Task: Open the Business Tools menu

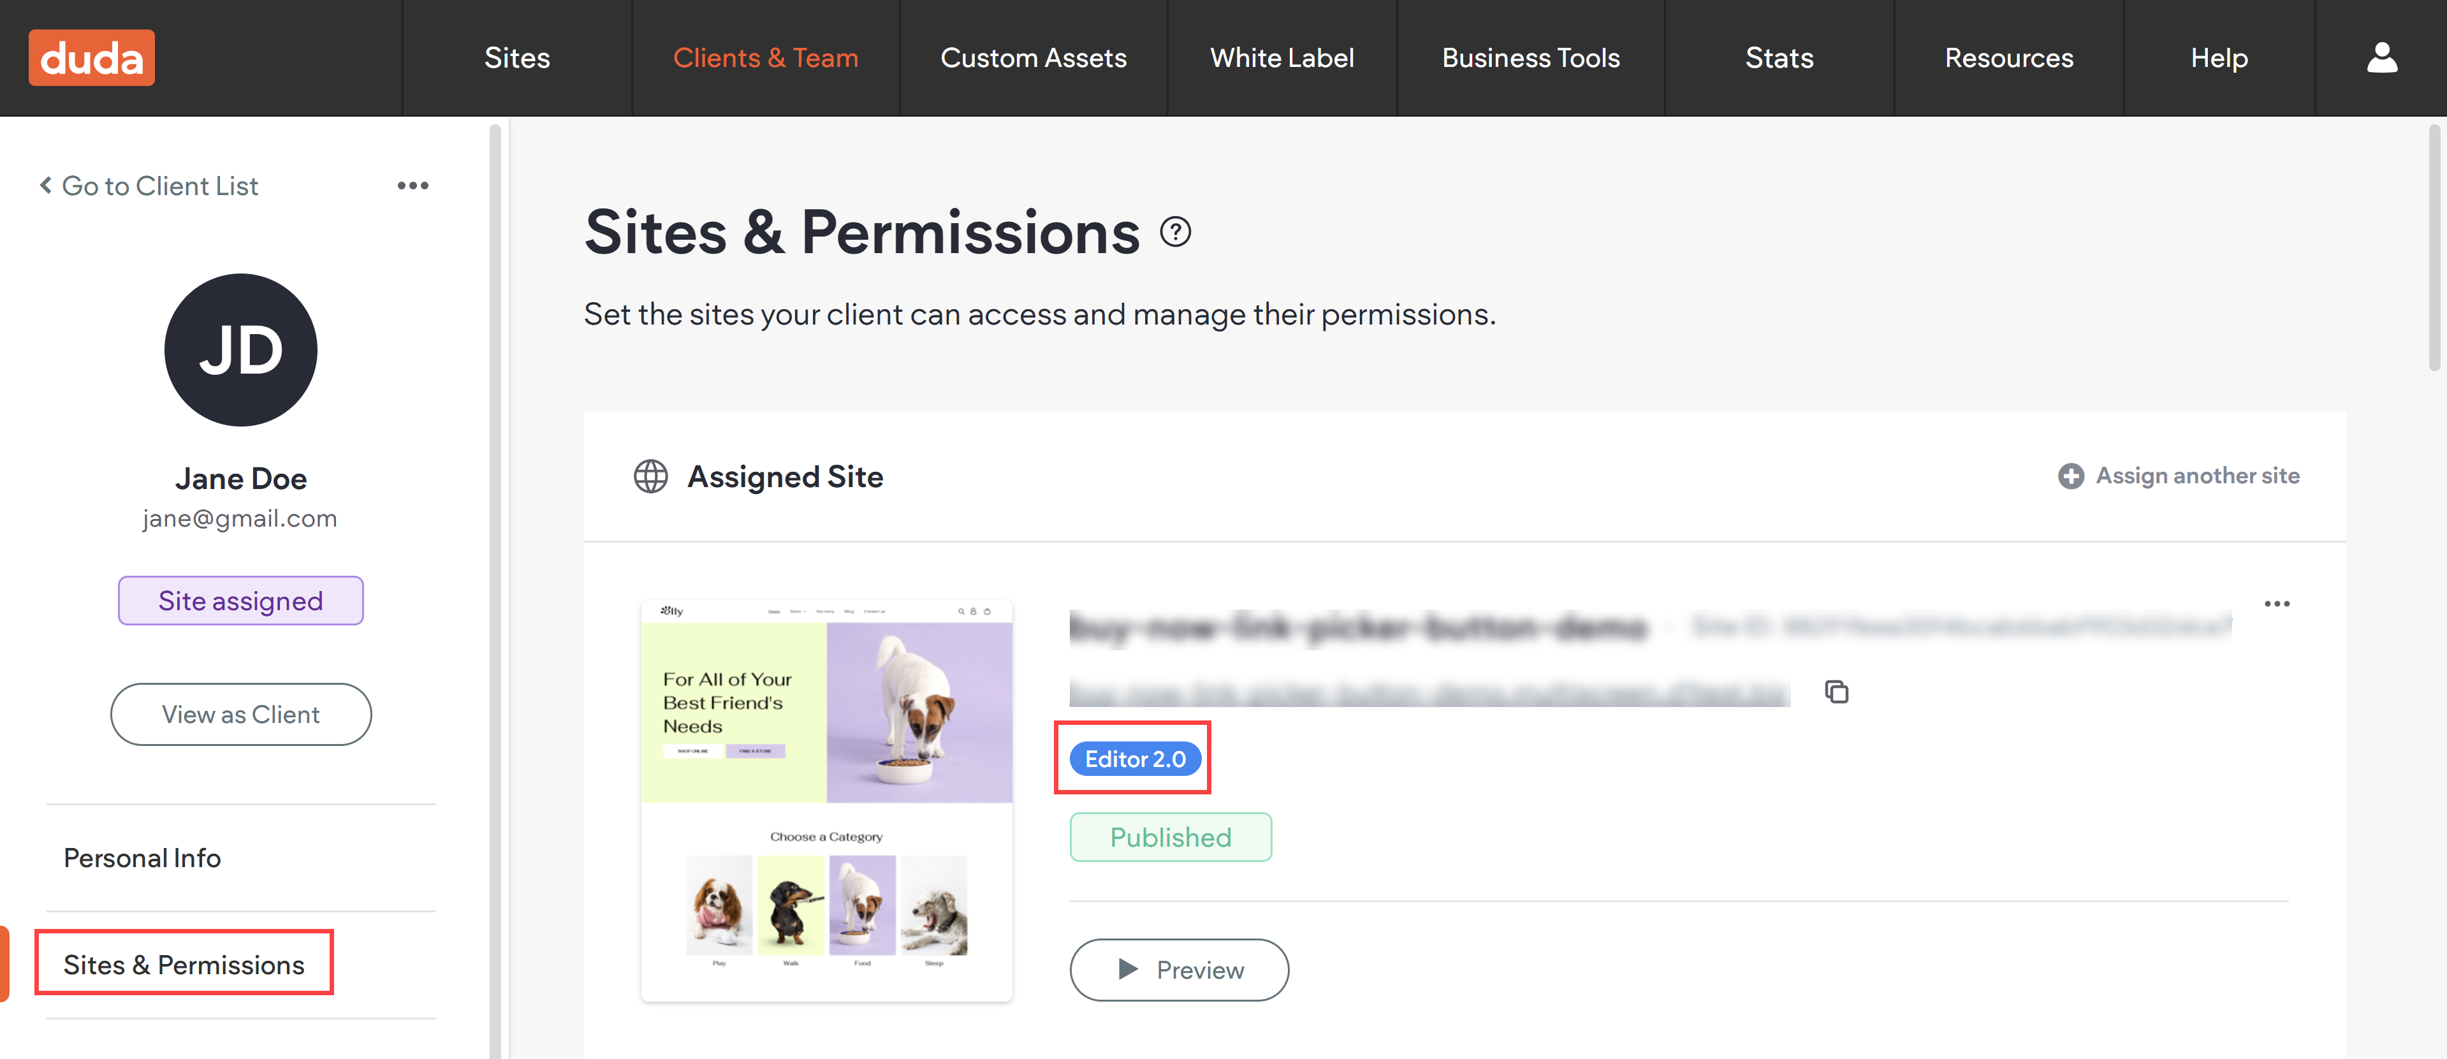Action: point(1530,57)
